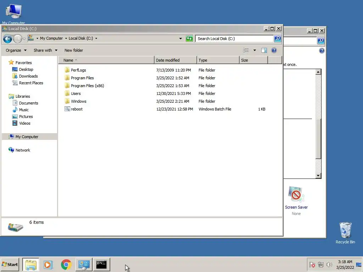This screenshot has width=363, height=272.
Task: Select the Recycle Bin desktop icon
Action: coord(345,233)
